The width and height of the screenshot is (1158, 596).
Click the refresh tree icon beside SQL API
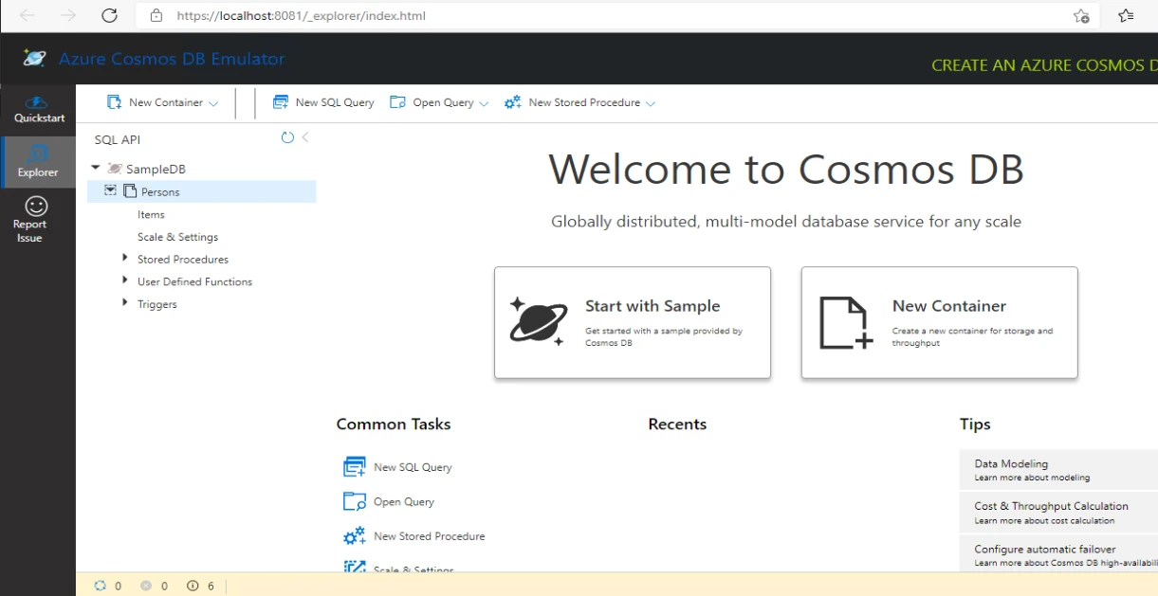click(287, 138)
